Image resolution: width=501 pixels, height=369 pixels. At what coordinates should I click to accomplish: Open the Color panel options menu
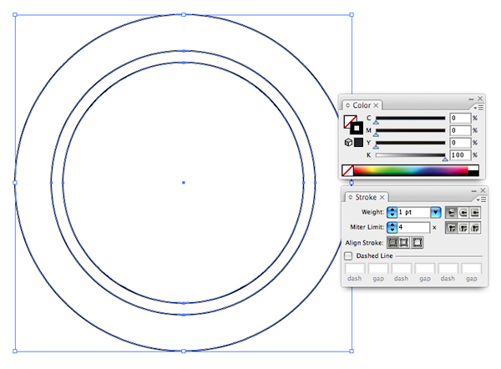[479, 108]
